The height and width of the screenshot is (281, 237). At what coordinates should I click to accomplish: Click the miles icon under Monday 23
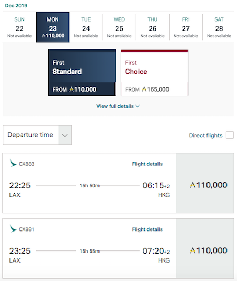(x=44, y=36)
